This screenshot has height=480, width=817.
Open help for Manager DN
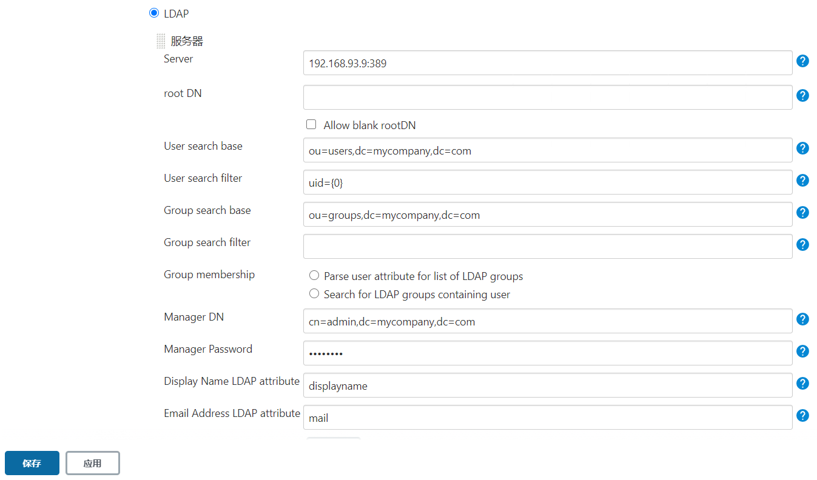click(802, 319)
